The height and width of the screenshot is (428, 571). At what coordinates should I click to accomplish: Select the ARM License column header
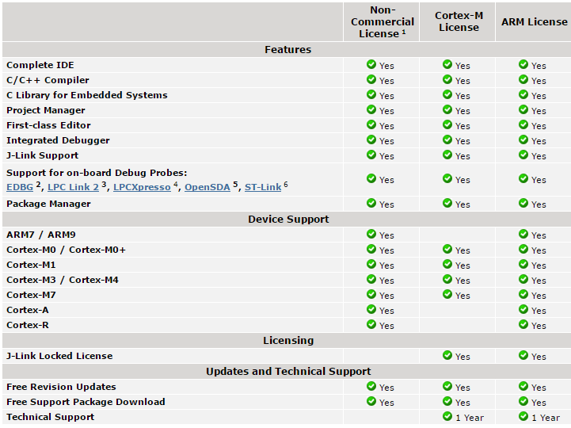(x=534, y=21)
